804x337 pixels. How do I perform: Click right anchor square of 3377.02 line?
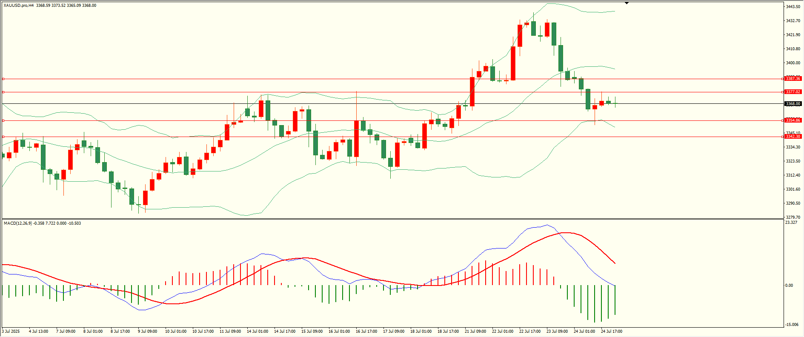click(782, 92)
